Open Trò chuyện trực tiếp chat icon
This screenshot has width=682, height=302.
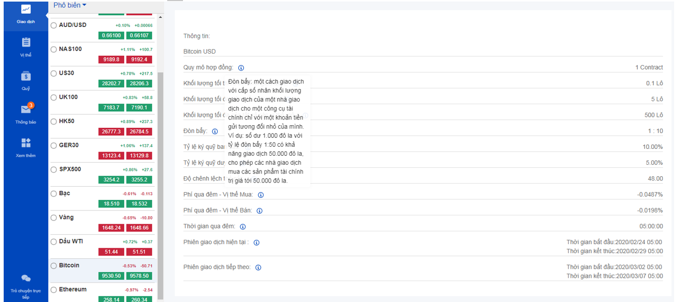click(25, 278)
